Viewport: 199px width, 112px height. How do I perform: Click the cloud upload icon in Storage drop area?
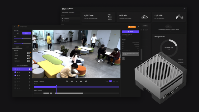click(x=169, y=26)
